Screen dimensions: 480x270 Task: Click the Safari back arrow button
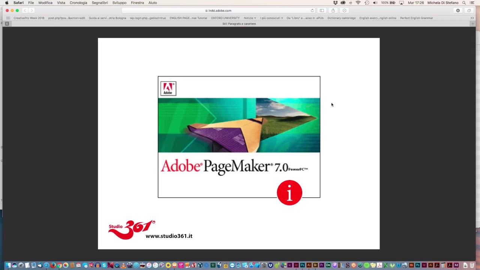pos(25,10)
